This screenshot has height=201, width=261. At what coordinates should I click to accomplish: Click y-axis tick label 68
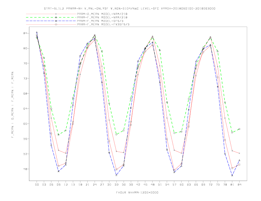25,94
